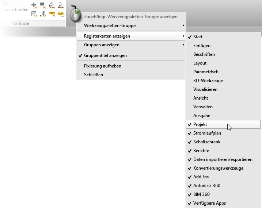Enable the Ausgabe tab
This screenshot has width=262, height=209.
point(223,116)
